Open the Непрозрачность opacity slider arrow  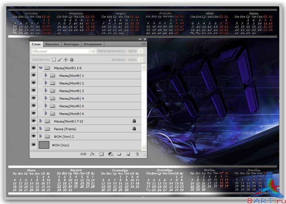(x=141, y=51)
